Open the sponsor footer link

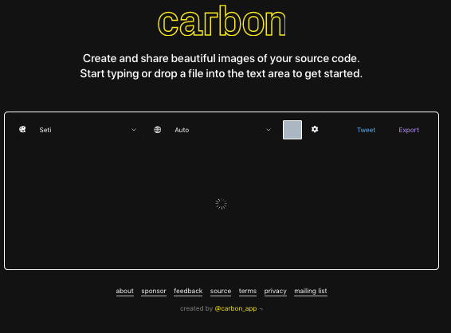154,291
